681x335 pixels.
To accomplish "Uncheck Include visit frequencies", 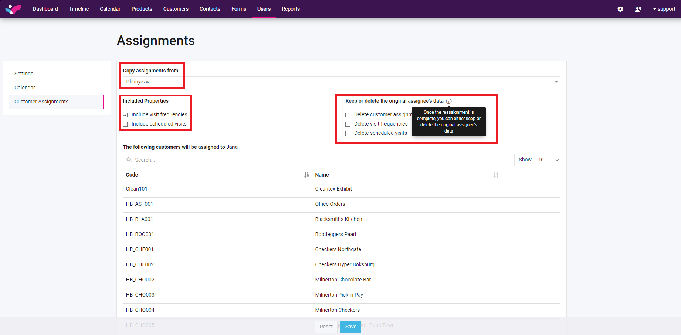I will click(x=125, y=115).
